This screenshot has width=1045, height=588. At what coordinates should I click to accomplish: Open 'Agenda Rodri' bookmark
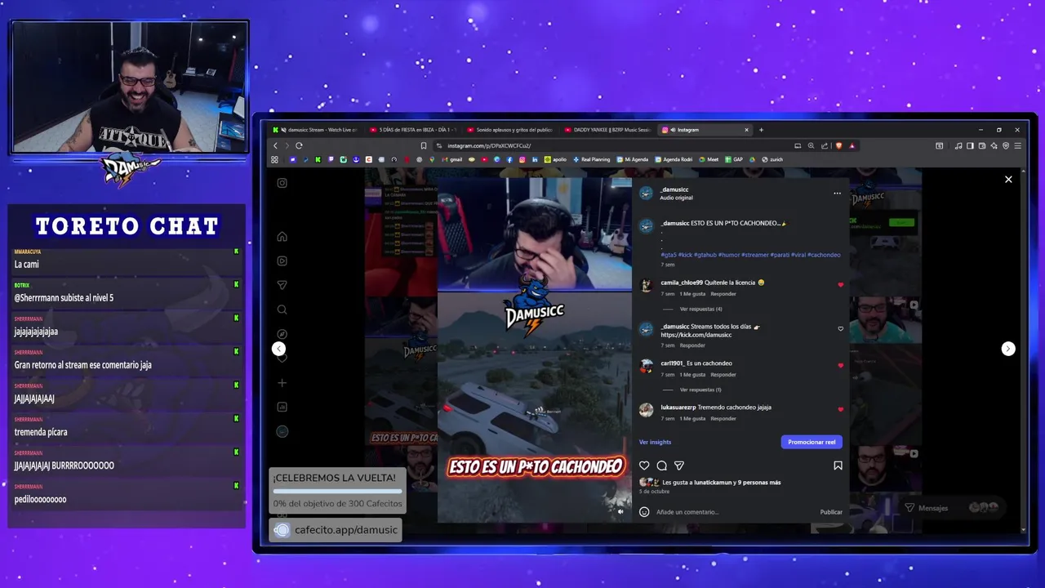click(x=674, y=159)
